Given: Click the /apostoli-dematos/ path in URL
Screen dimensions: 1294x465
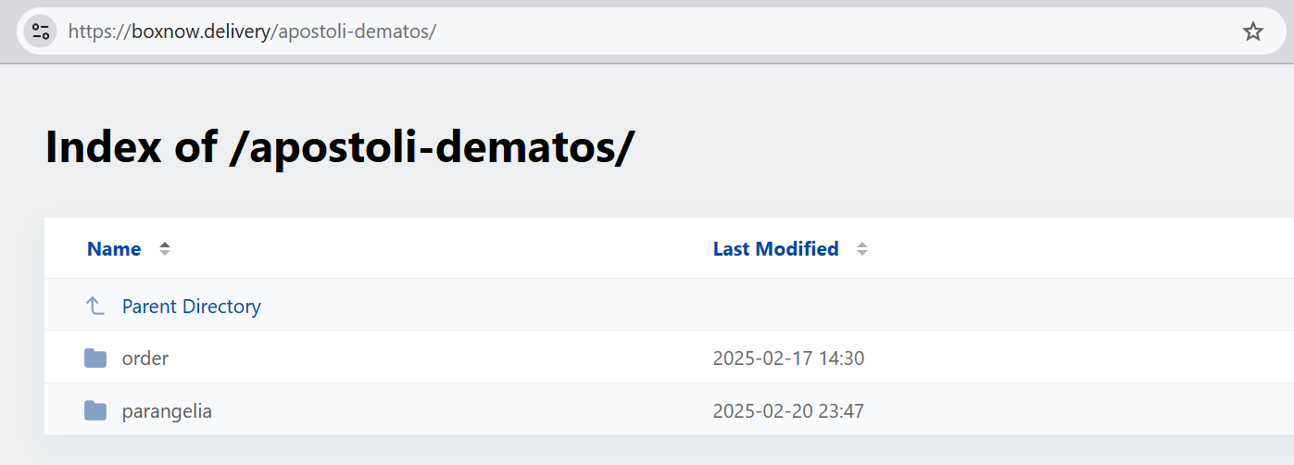Looking at the screenshot, I should tap(354, 31).
